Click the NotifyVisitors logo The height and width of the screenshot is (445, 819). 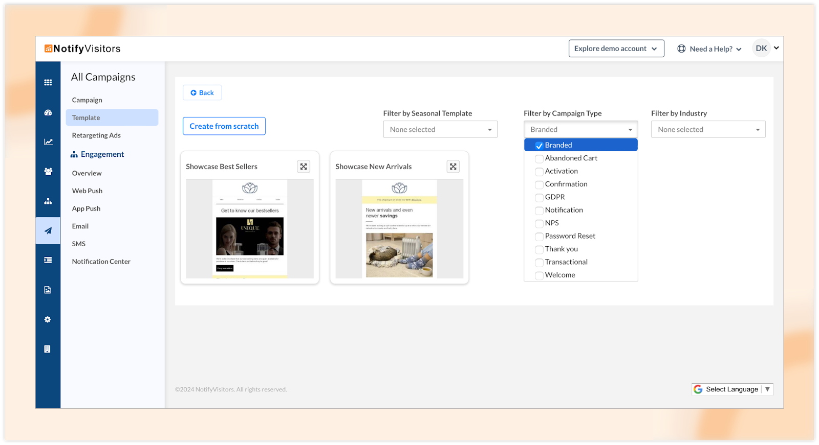82,49
